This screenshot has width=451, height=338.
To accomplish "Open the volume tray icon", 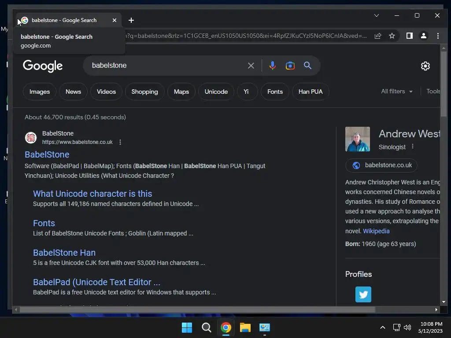I will pos(407,327).
